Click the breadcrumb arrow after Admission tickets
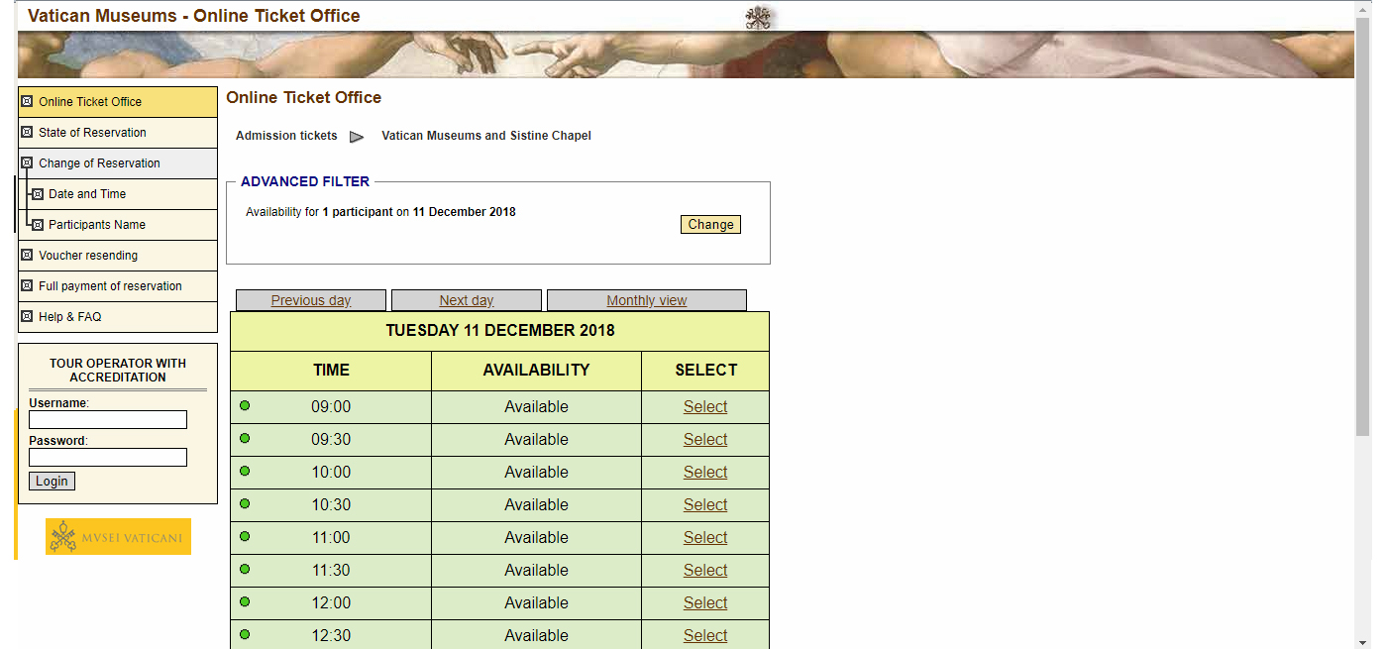Viewport: 1387px width, 649px height. 357,137
